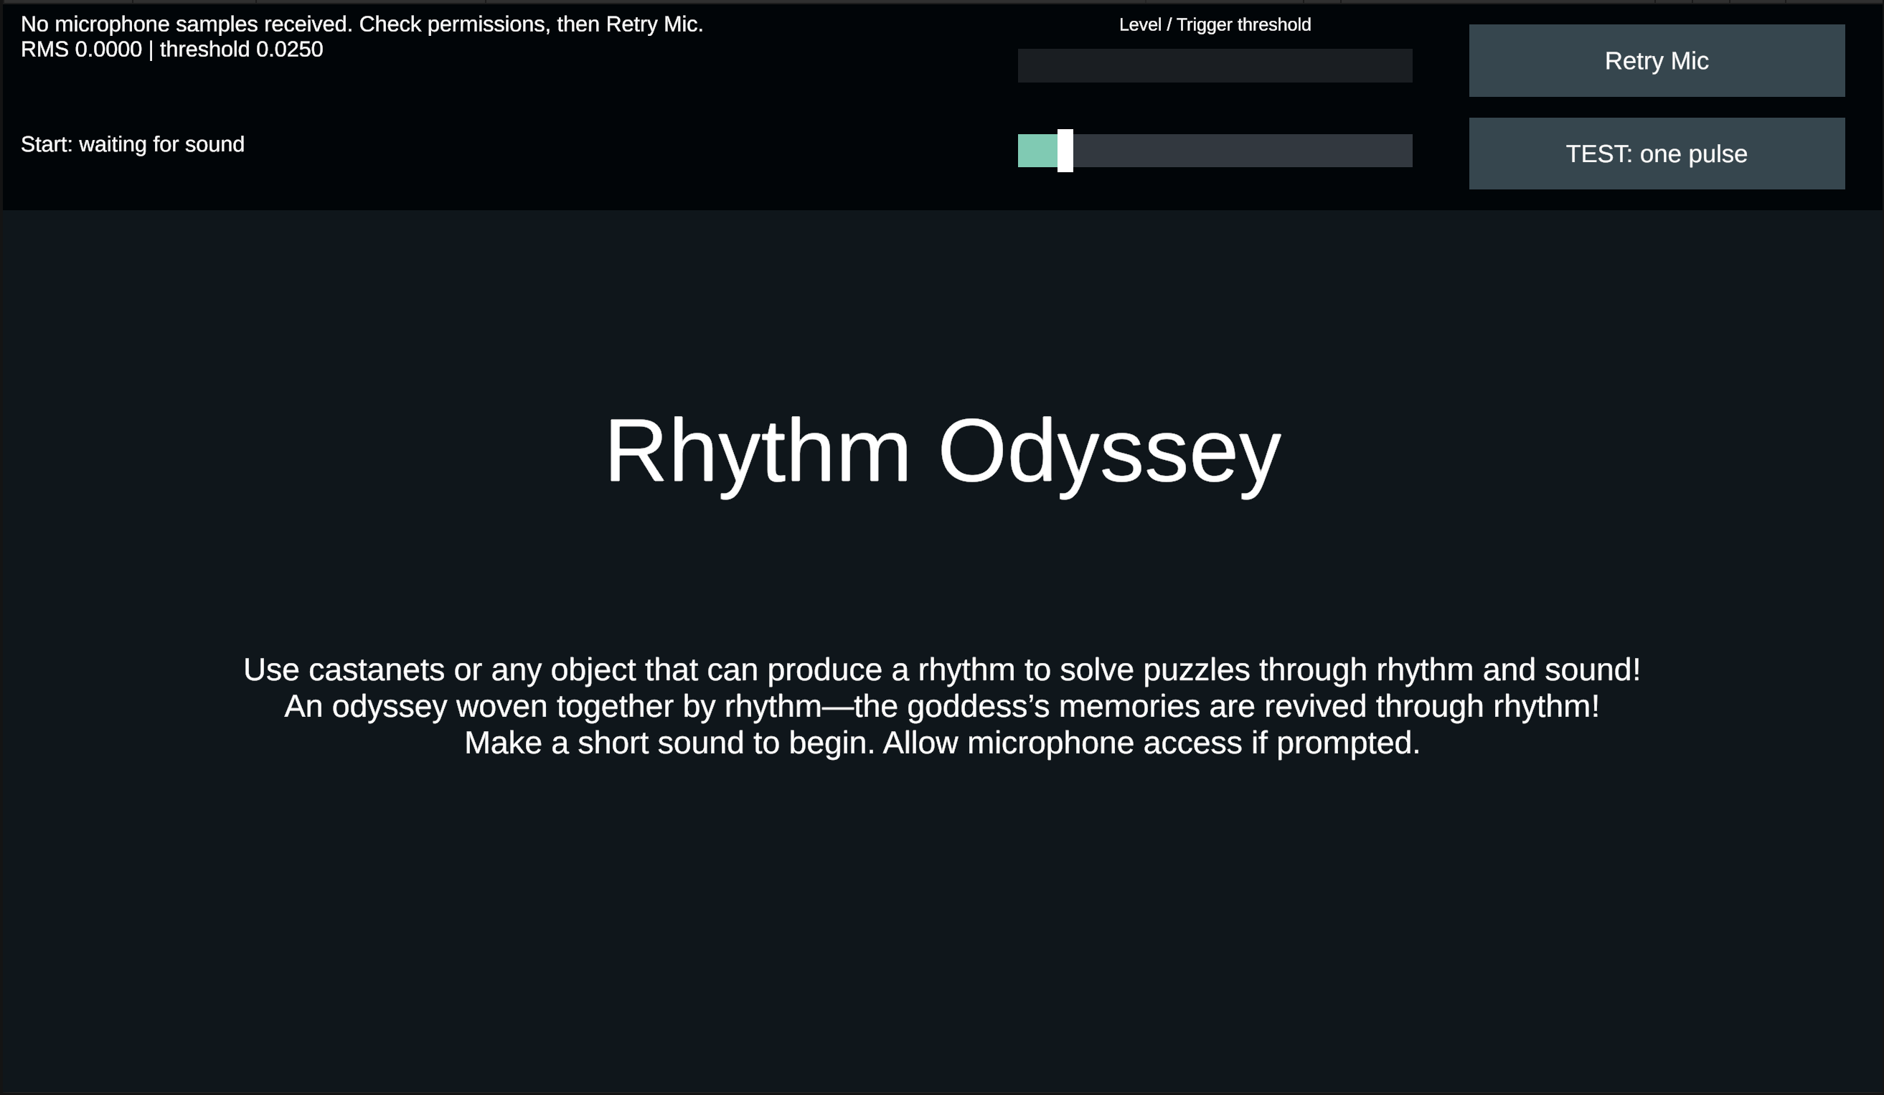
Task: Click the Start: waiting for sound status
Action: pyautogui.click(x=132, y=144)
